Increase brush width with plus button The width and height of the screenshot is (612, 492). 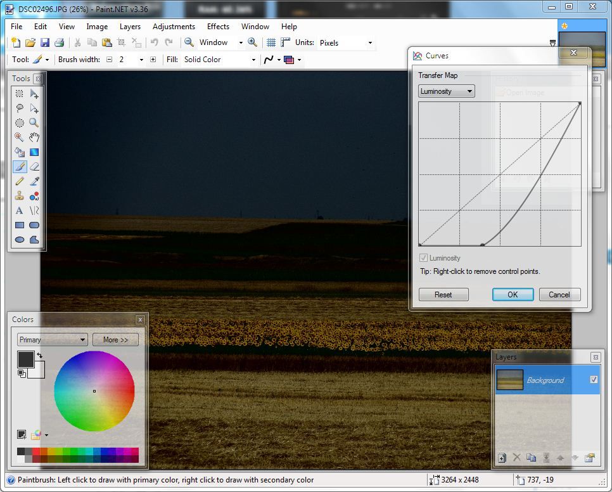(153, 60)
